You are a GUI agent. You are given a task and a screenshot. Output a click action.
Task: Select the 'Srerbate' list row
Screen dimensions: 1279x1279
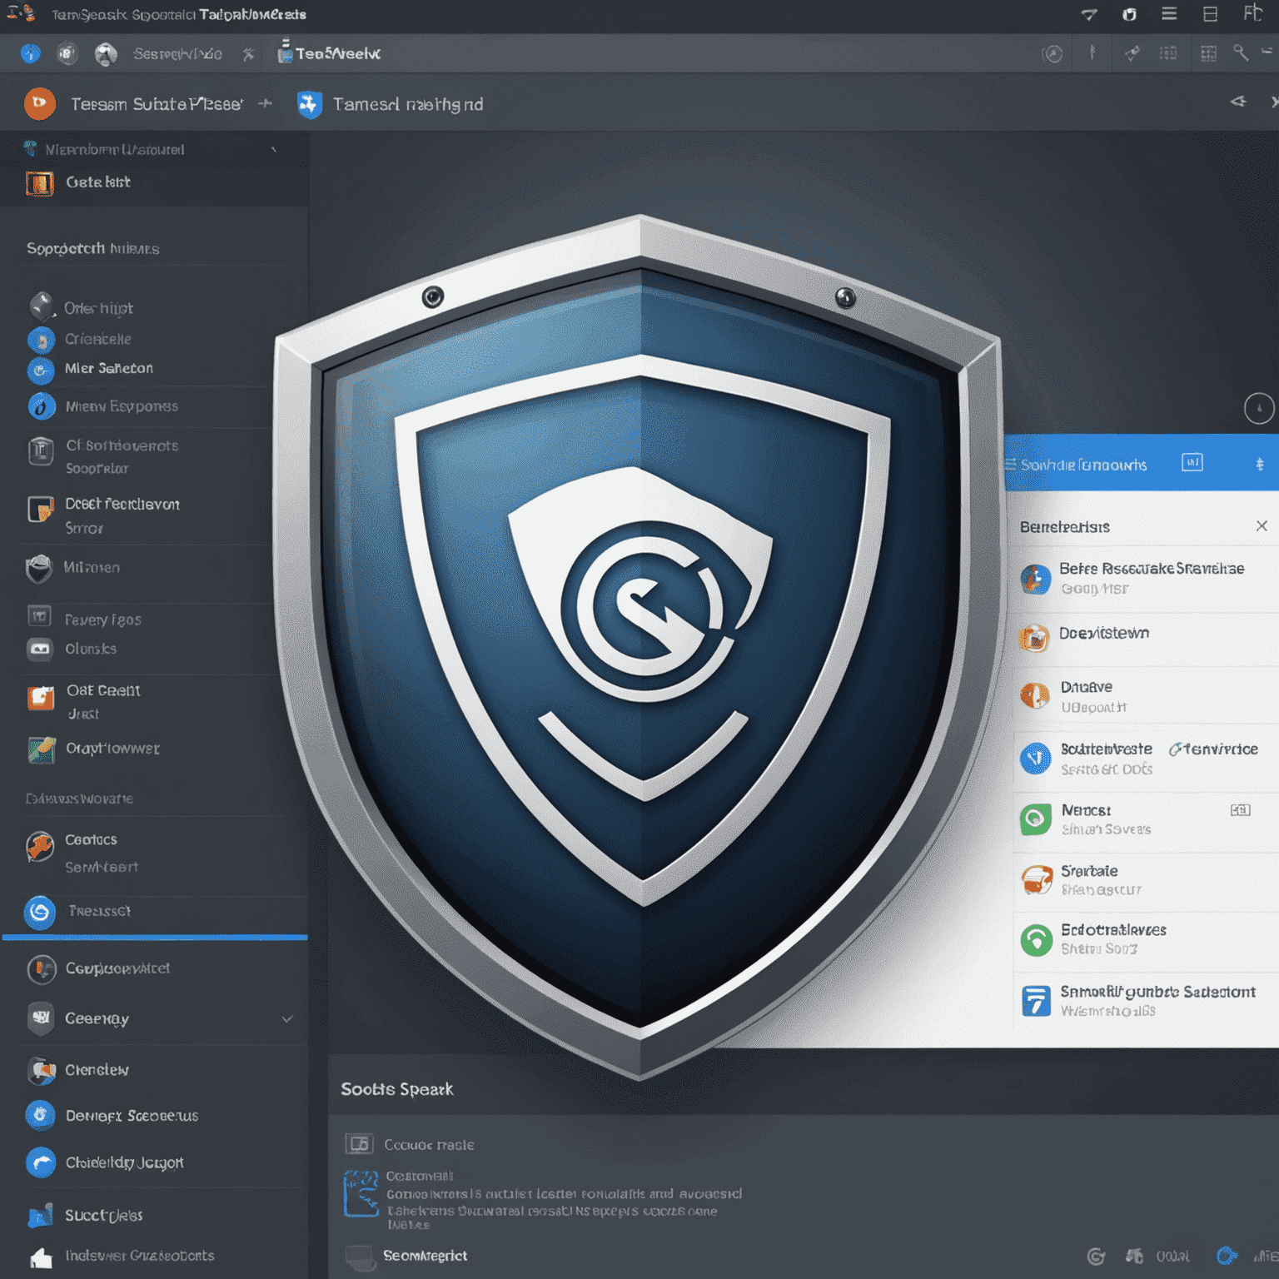(1145, 881)
